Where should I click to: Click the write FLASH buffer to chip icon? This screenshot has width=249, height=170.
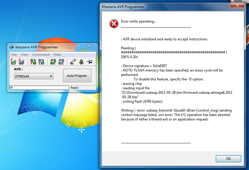33,62
